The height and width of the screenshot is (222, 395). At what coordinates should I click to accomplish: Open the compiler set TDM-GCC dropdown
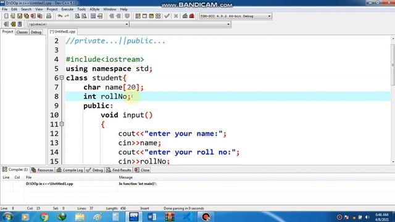pyautogui.click(x=269, y=16)
